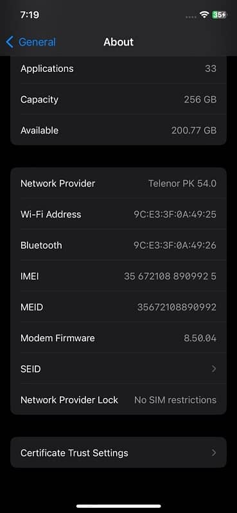
Task: Tap the back chevron icon beside General
Action: (x=10, y=42)
